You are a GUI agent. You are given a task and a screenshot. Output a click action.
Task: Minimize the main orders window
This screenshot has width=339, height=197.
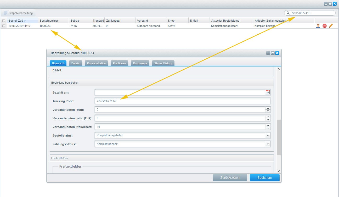point(326,4)
